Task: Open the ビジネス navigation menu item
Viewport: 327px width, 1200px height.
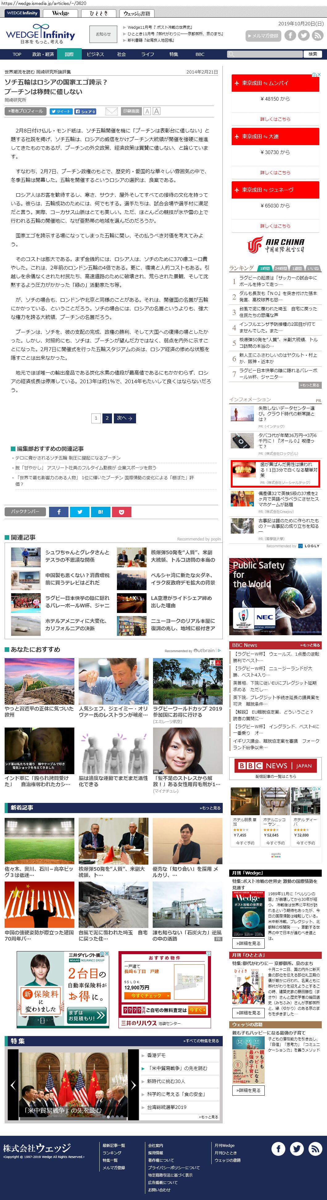Action: point(95,54)
